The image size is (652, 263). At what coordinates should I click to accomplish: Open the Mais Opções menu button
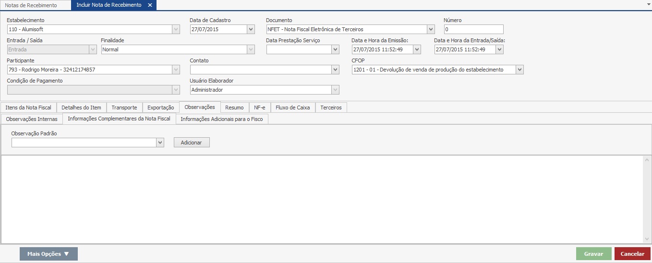48,254
